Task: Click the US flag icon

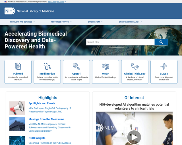Action: coord(6,2)
